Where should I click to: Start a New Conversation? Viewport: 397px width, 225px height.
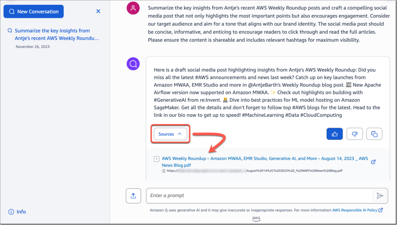33,11
